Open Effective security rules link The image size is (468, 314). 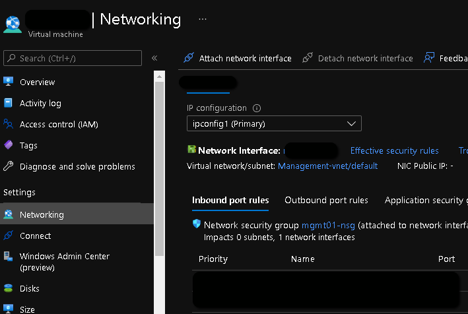[x=394, y=150]
